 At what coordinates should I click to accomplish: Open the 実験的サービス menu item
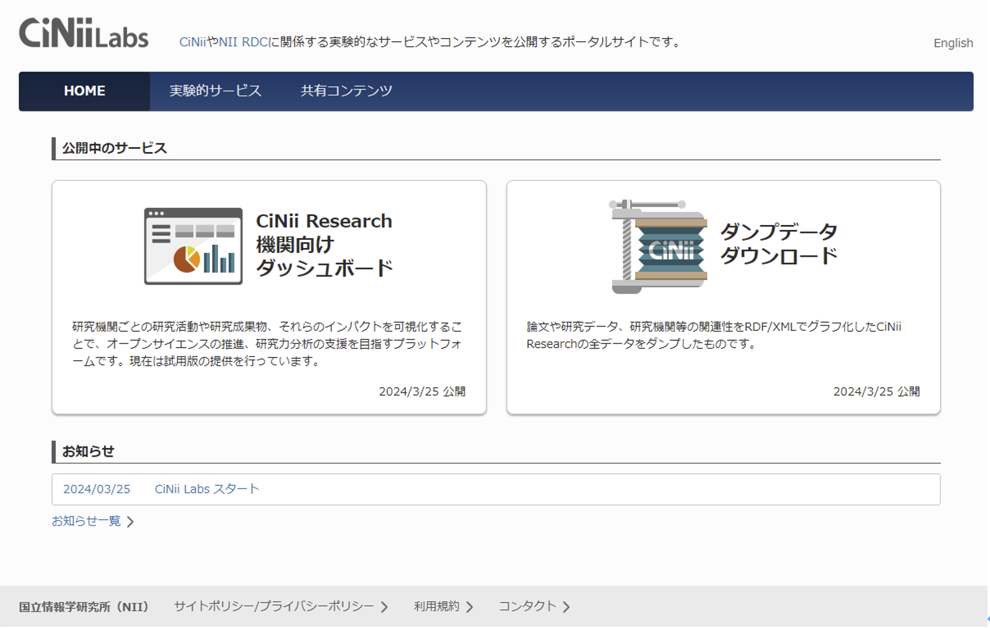point(215,91)
